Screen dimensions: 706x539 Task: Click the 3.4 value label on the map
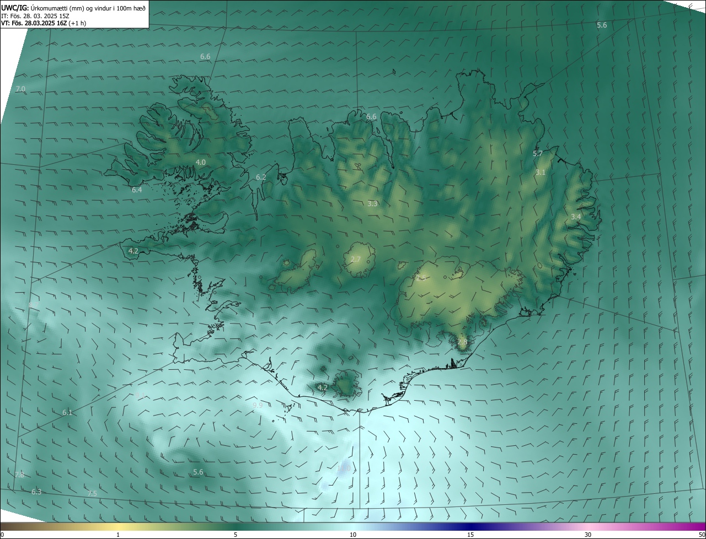tap(576, 217)
